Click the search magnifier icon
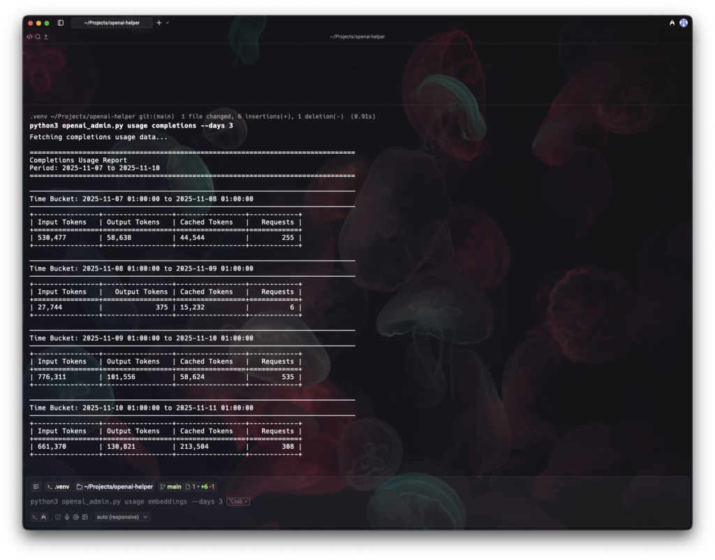Screen dimensions: 715x560 click(38, 36)
